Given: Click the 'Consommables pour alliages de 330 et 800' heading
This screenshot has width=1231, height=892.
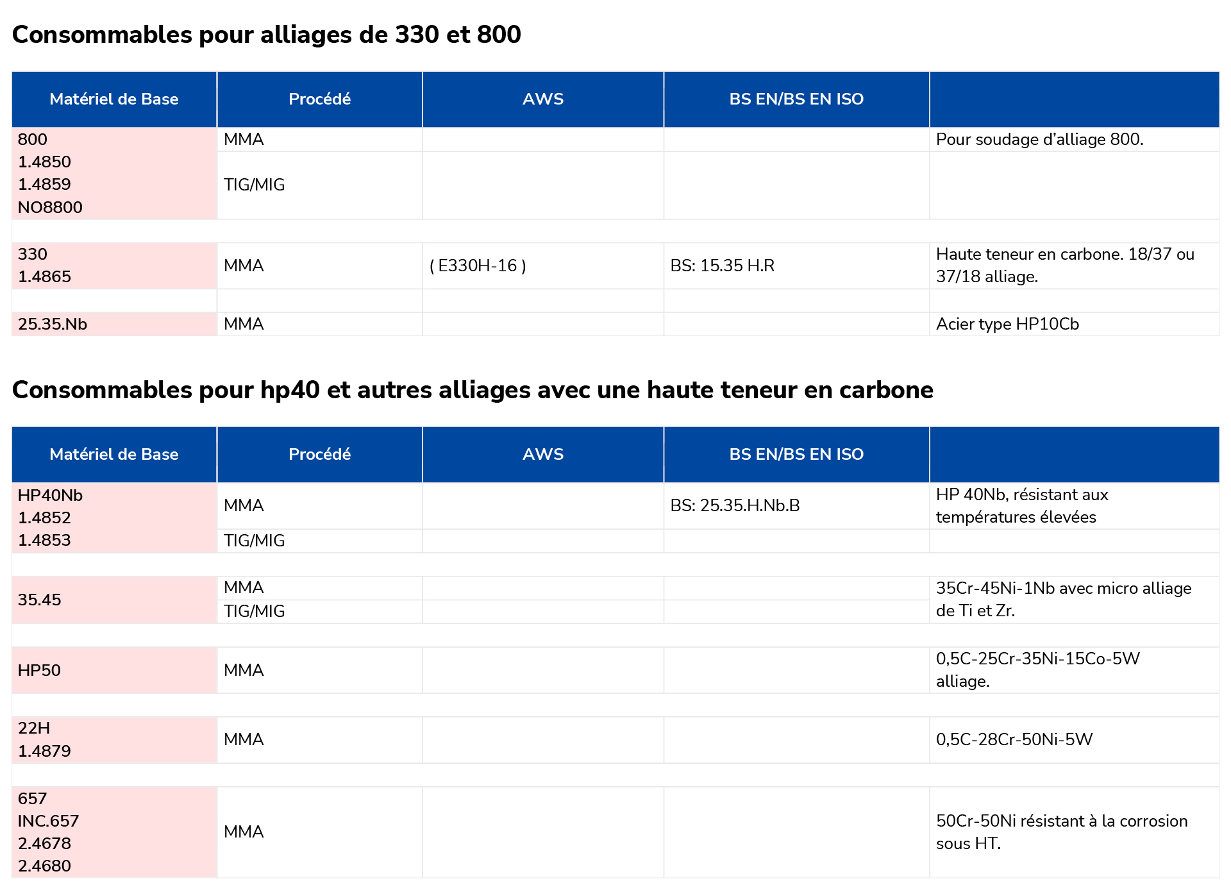Looking at the screenshot, I should (266, 35).
